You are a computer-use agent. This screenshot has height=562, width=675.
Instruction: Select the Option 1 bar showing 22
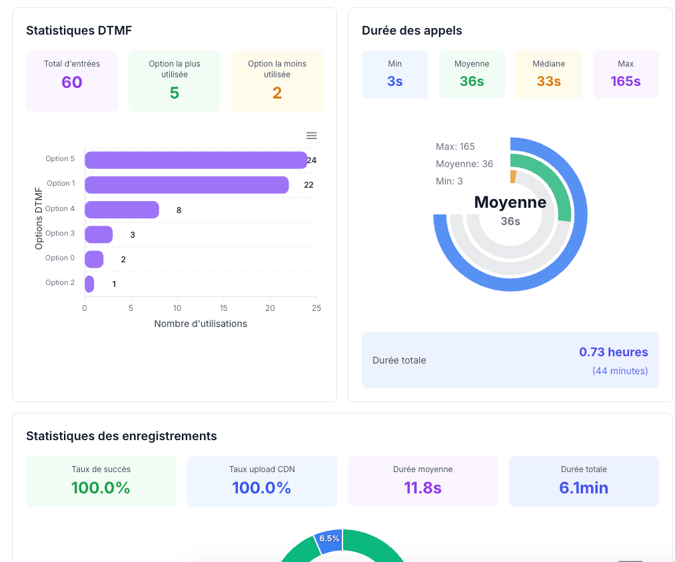187,185
